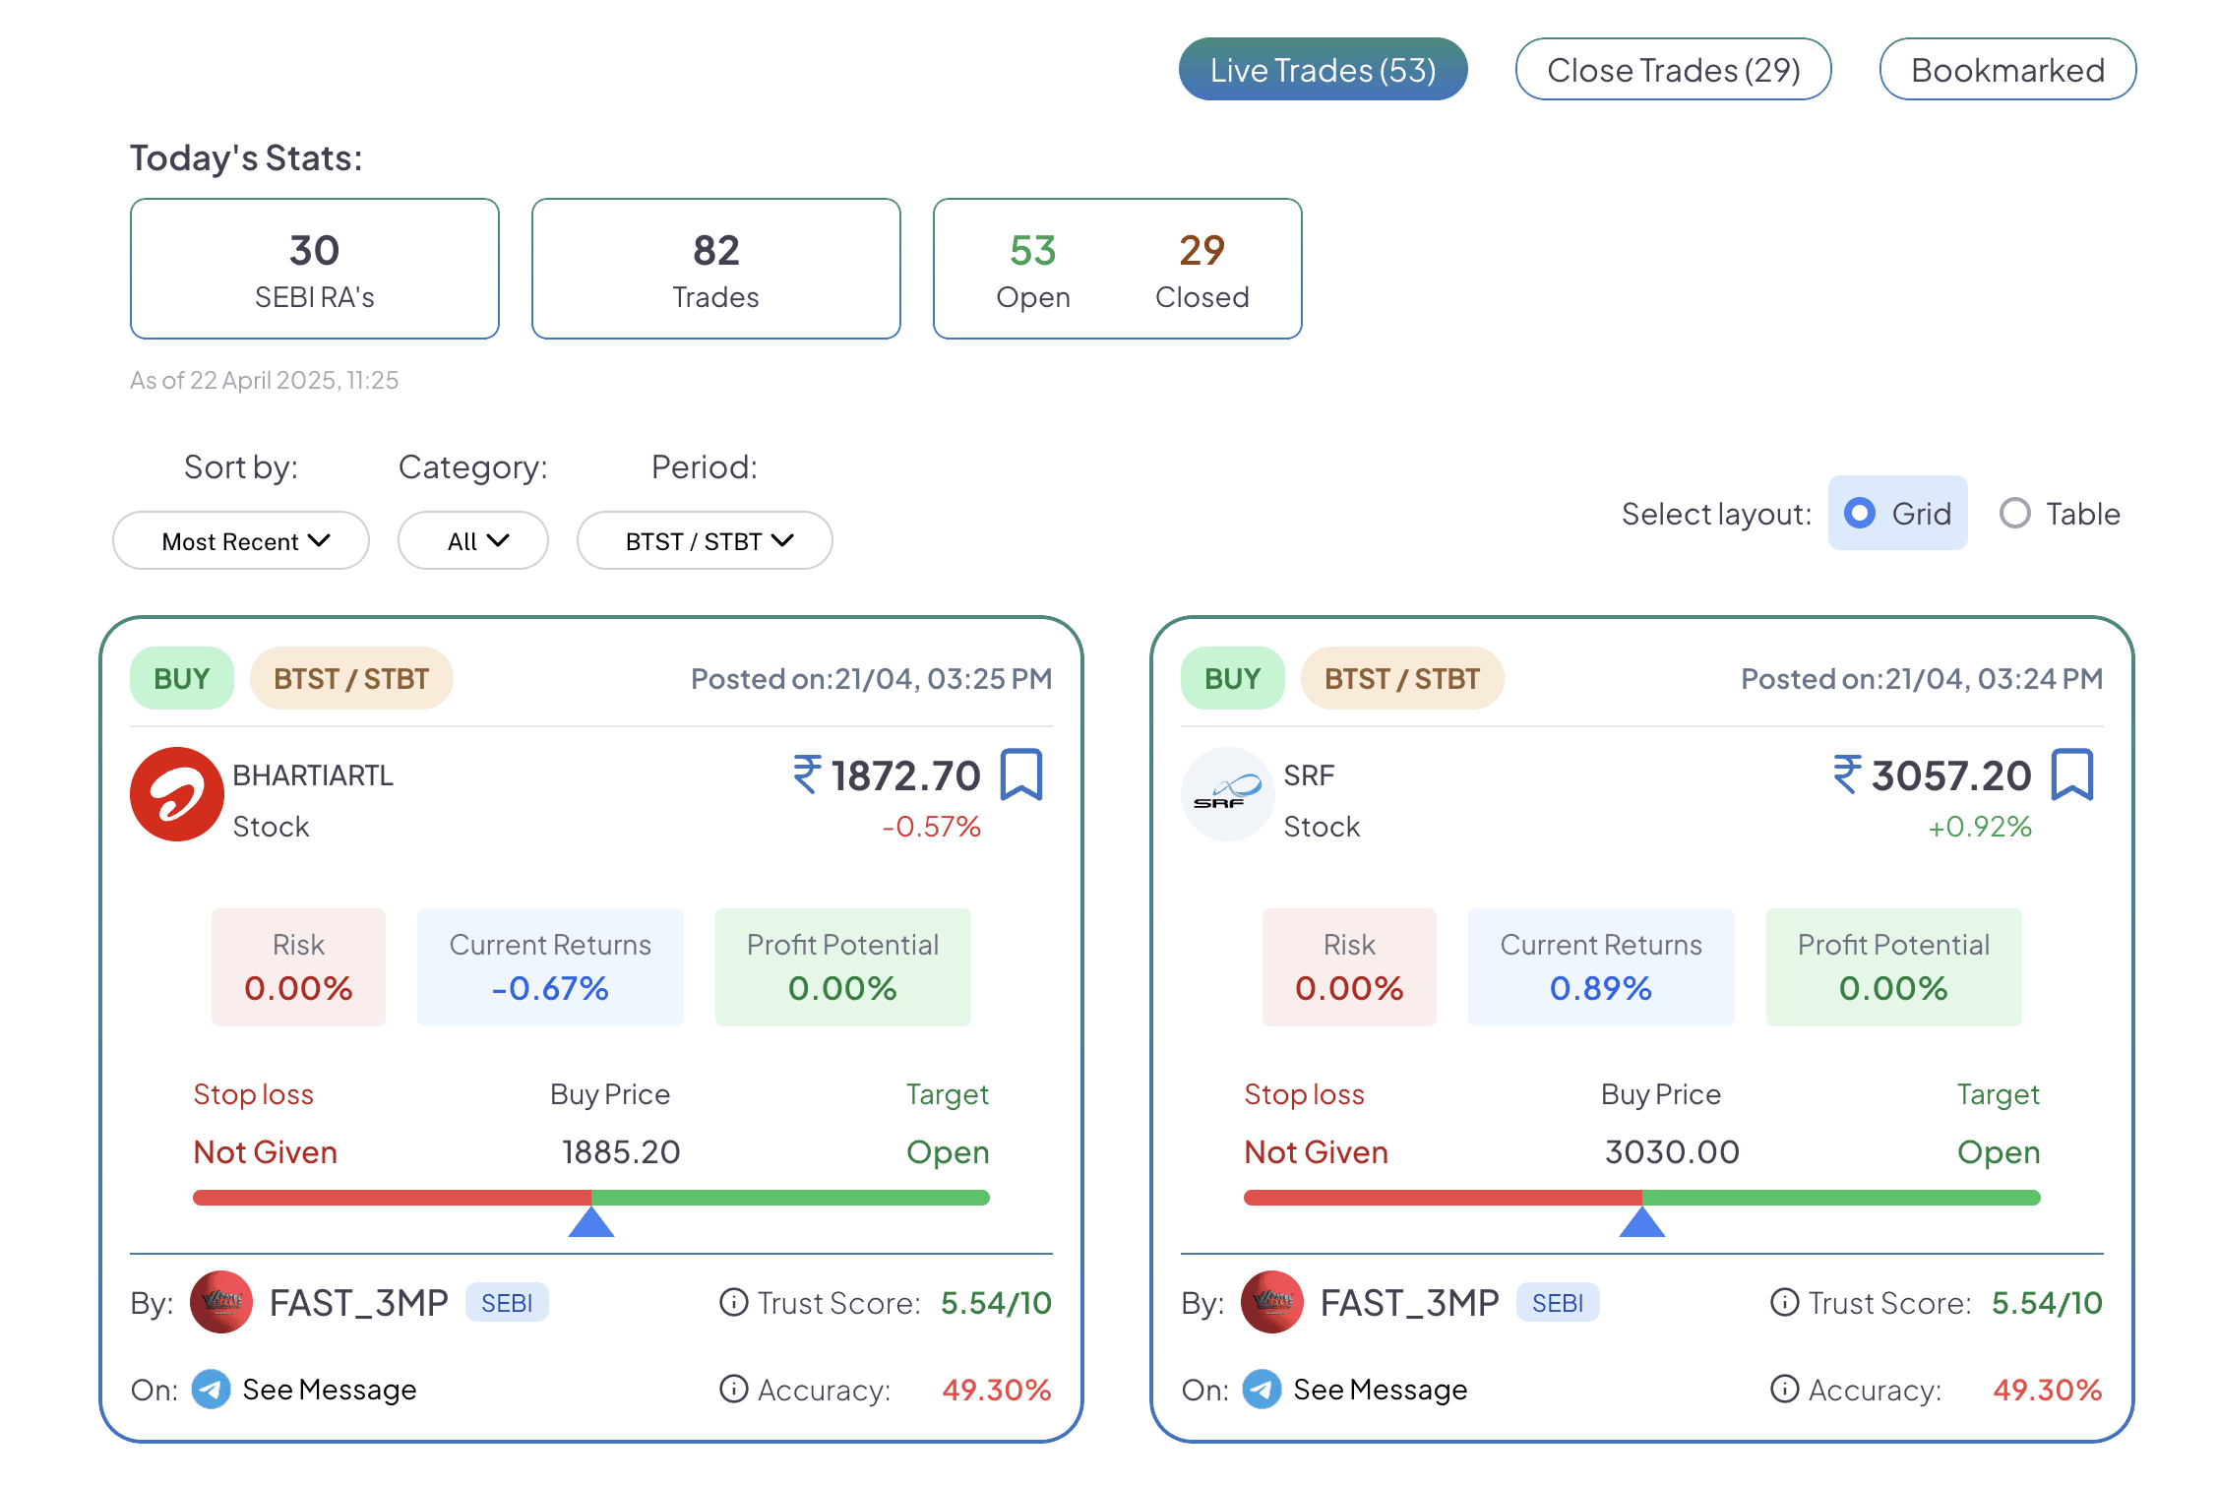Expand the All category dropdown

tap(473, 540)
